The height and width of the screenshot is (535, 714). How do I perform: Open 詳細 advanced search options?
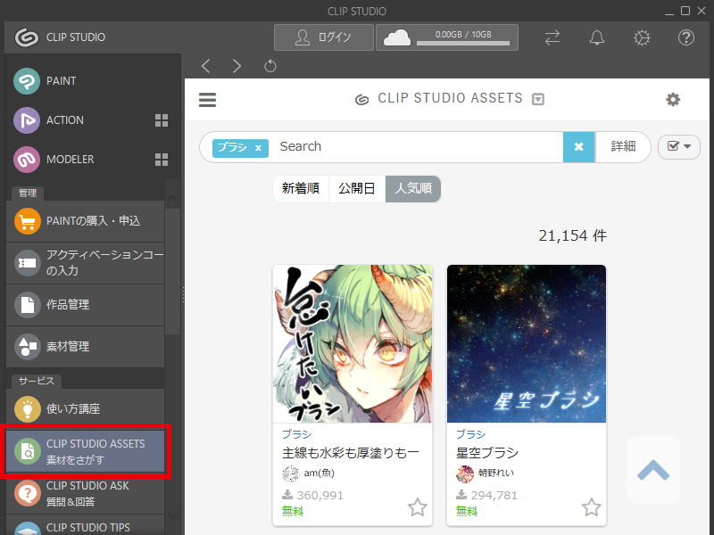click(622, 147)
